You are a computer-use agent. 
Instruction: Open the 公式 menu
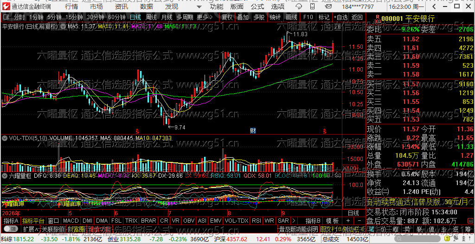pos(257,6)
